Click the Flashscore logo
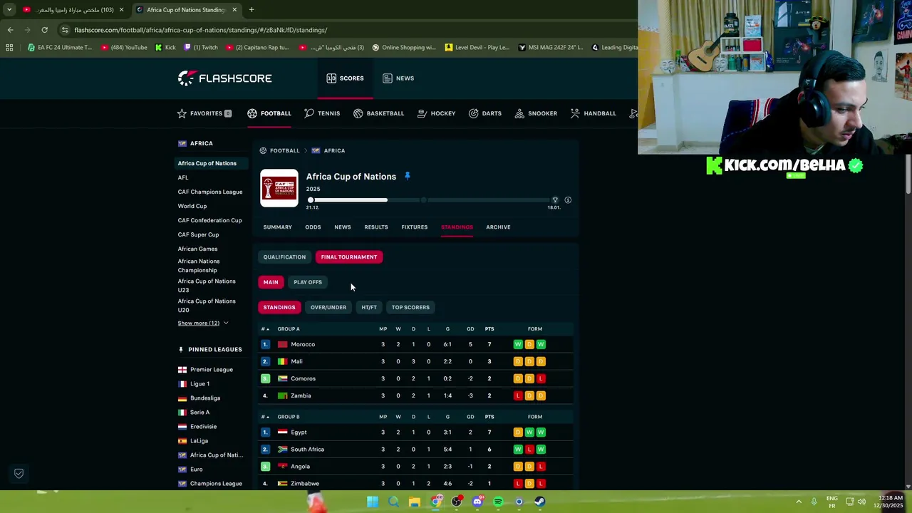 click(224, 78)
